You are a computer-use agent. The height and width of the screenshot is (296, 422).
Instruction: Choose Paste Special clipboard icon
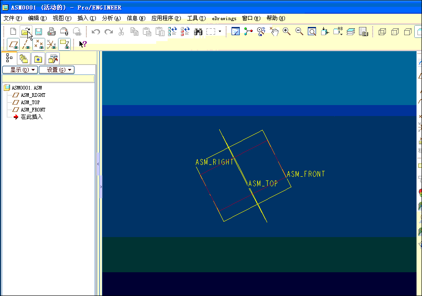[160, 32]
